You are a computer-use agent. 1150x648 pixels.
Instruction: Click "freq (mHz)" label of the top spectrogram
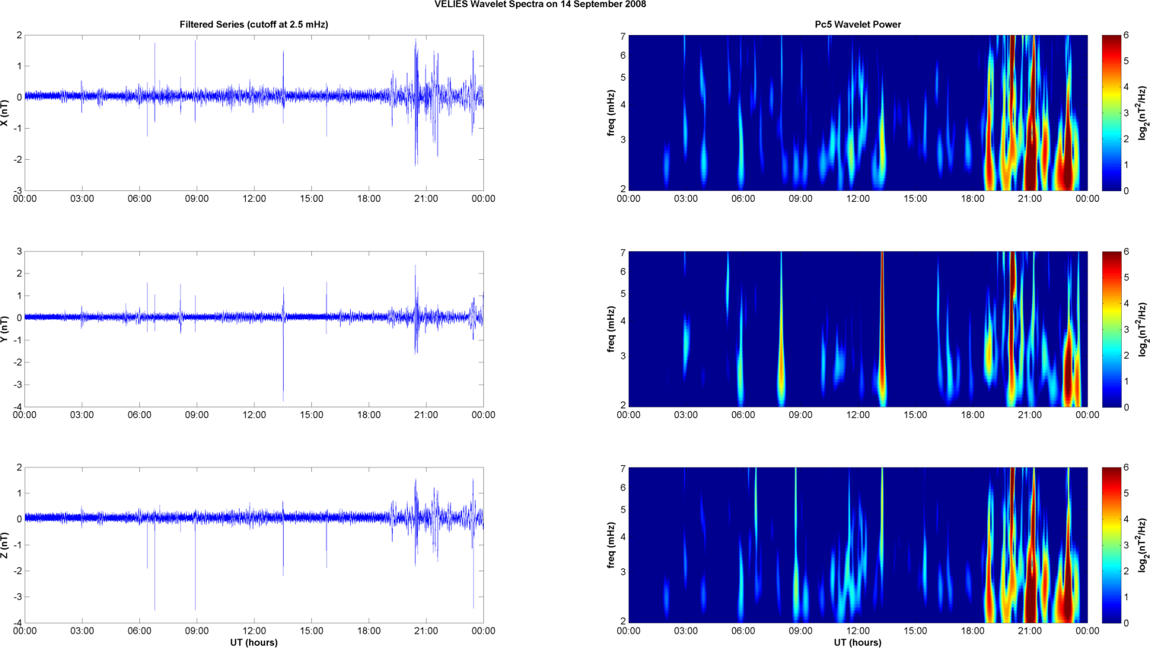pyautogui.click(x=611, y=113)
